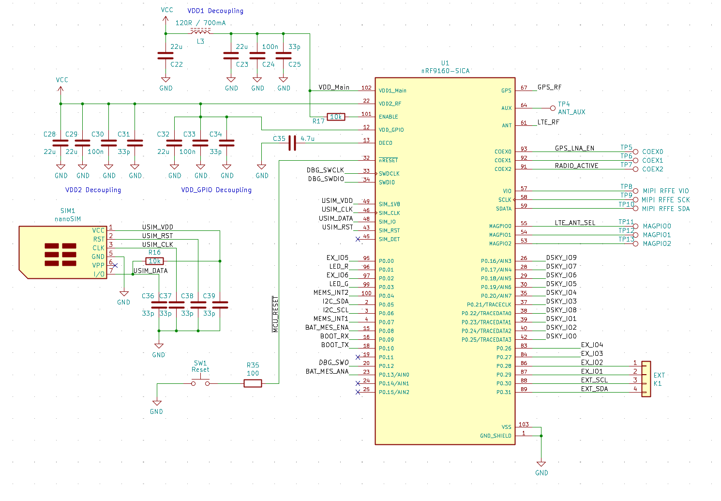Image resolution: width=721 pixels, height=501 pixels.
Task: Select the no-connect mark on SIM VPP pin
Action: pos(115,265)
